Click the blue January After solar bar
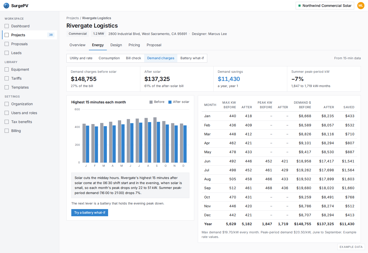This screenshot has width=368, height=253. point(88,144)
